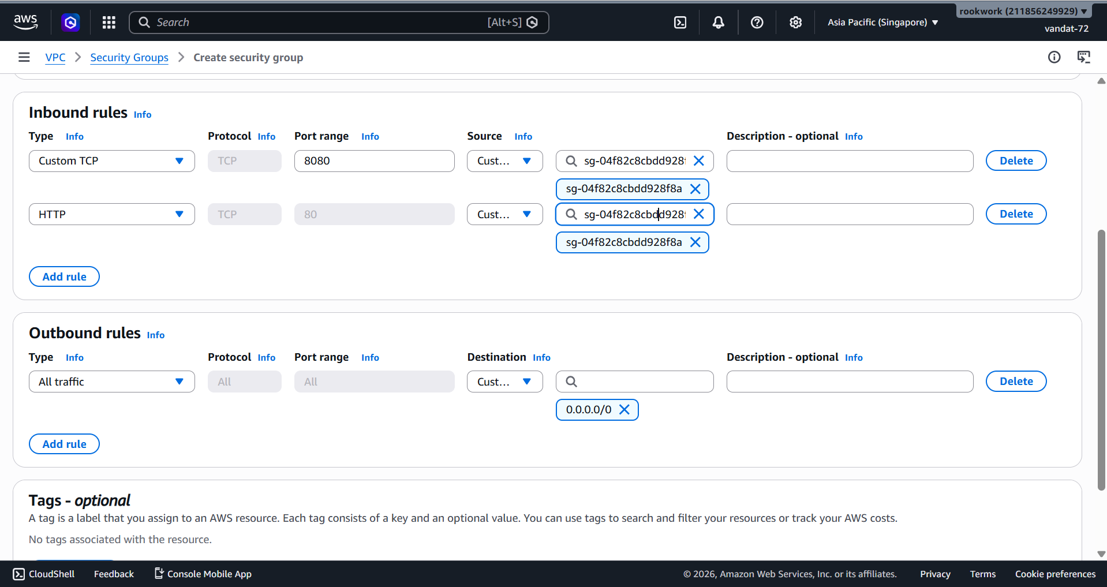Open Info link beside Outbound rules heading
Viewport: 1107px width, 587px height.
coord(156,335)
